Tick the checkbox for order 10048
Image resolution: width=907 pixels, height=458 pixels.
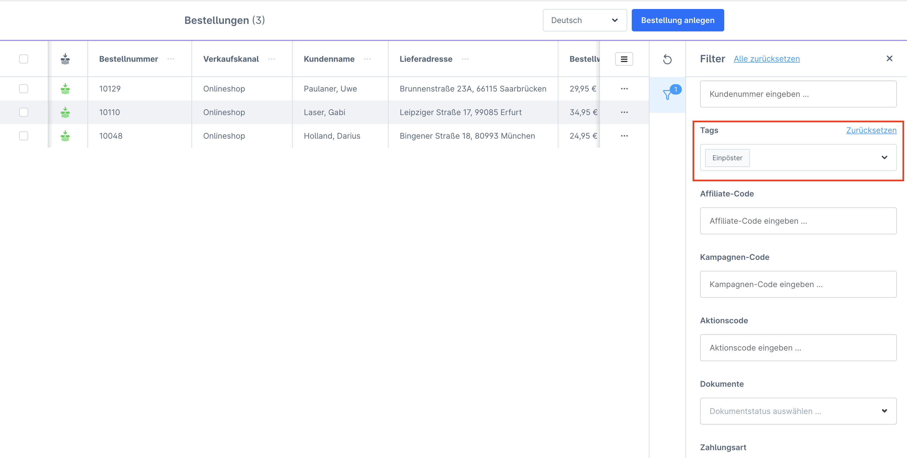pos(24,136)
